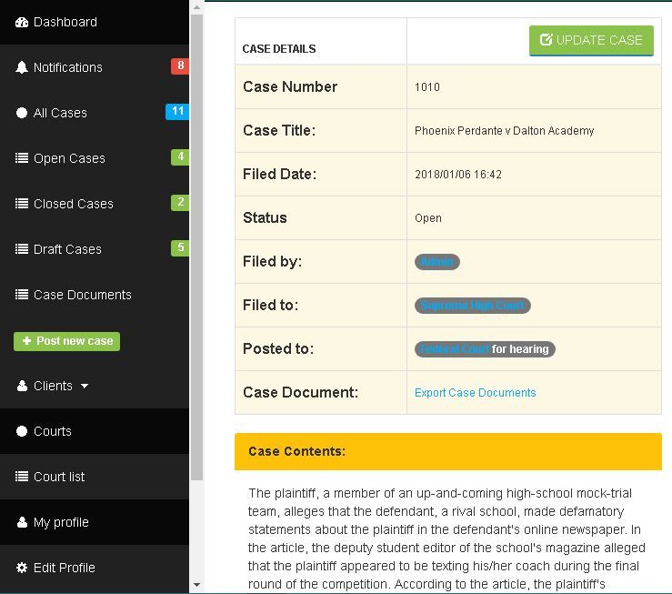Go to Court list menu item
Viewport: 672px width, 594px height.
point(59,477)
